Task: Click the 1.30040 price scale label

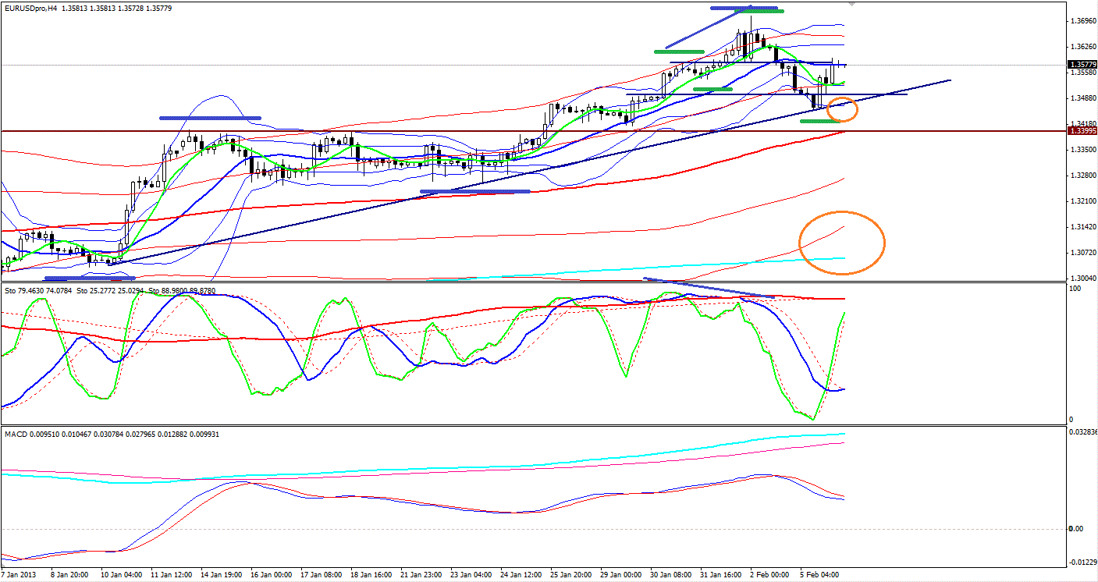Action: tap(1082, 278)
